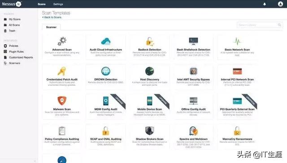287x163 pixels.
Task: Click the Nessus logo
Action: pyautogui.click(x=12, y=4)
